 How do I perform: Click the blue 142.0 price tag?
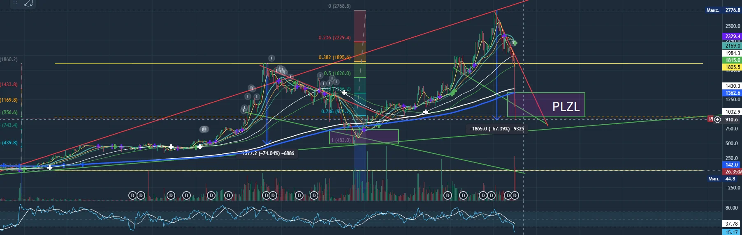(732, 165)
